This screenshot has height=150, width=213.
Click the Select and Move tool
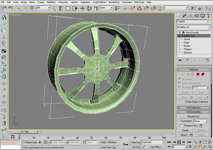point(82,8)
